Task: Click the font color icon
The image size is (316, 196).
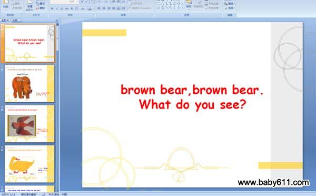Action: 90,8
